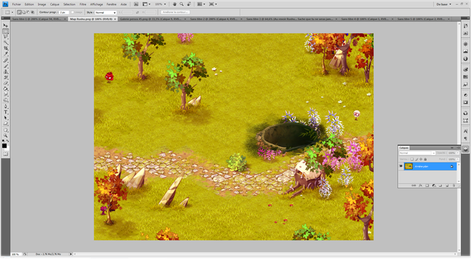Choose Intersect with selection mode
The image size is (471, 259).
point(33,12)
